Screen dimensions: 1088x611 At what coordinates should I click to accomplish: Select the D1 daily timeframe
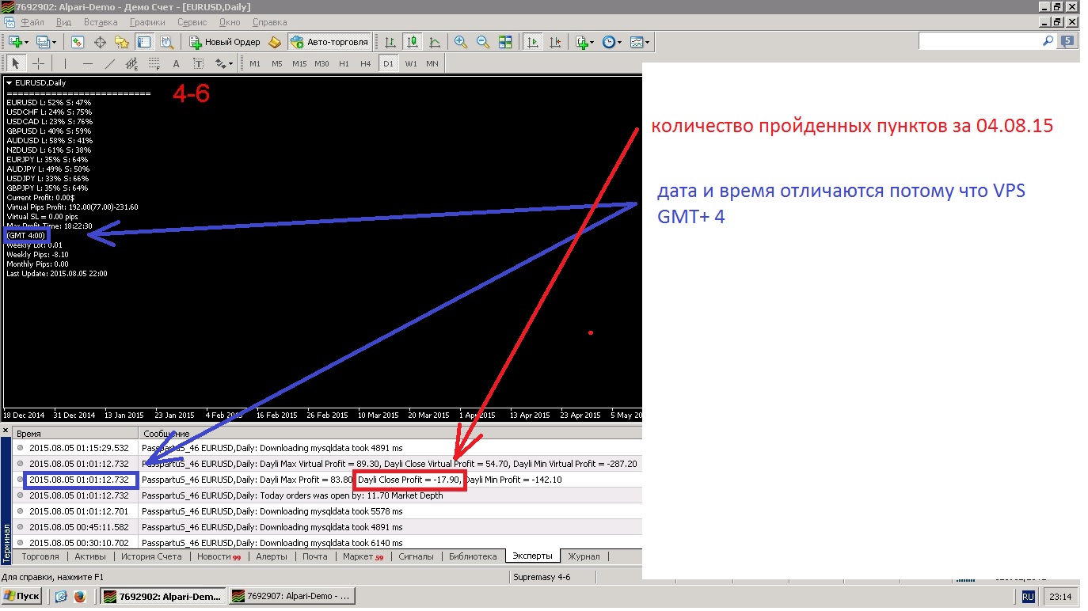point(388,63)
